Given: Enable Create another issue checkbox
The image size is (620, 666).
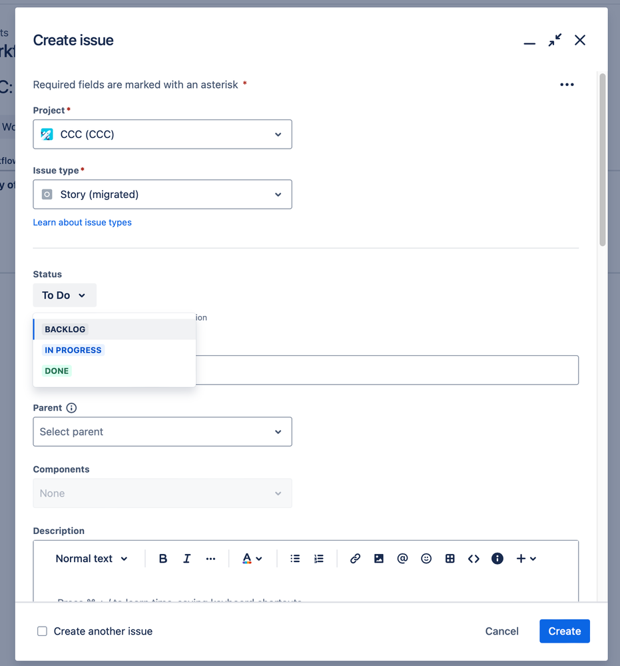Looking at the screenshot, I should pos(42,631).
